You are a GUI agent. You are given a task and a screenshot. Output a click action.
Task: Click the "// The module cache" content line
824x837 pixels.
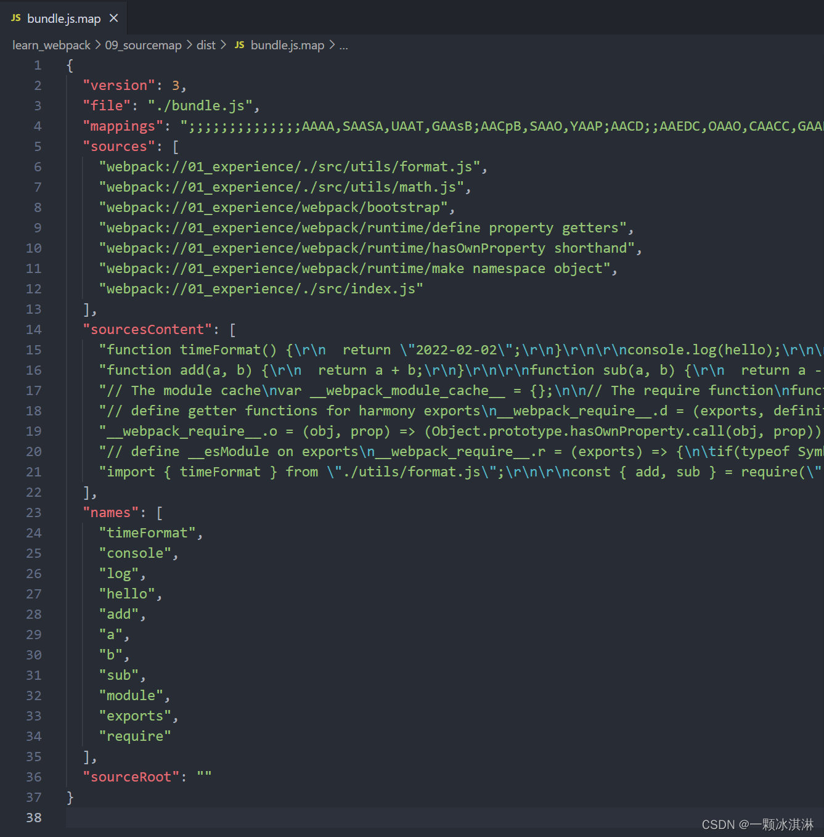[461, 391]
